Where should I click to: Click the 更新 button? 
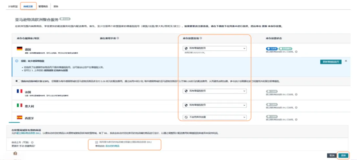coord(343,155)
